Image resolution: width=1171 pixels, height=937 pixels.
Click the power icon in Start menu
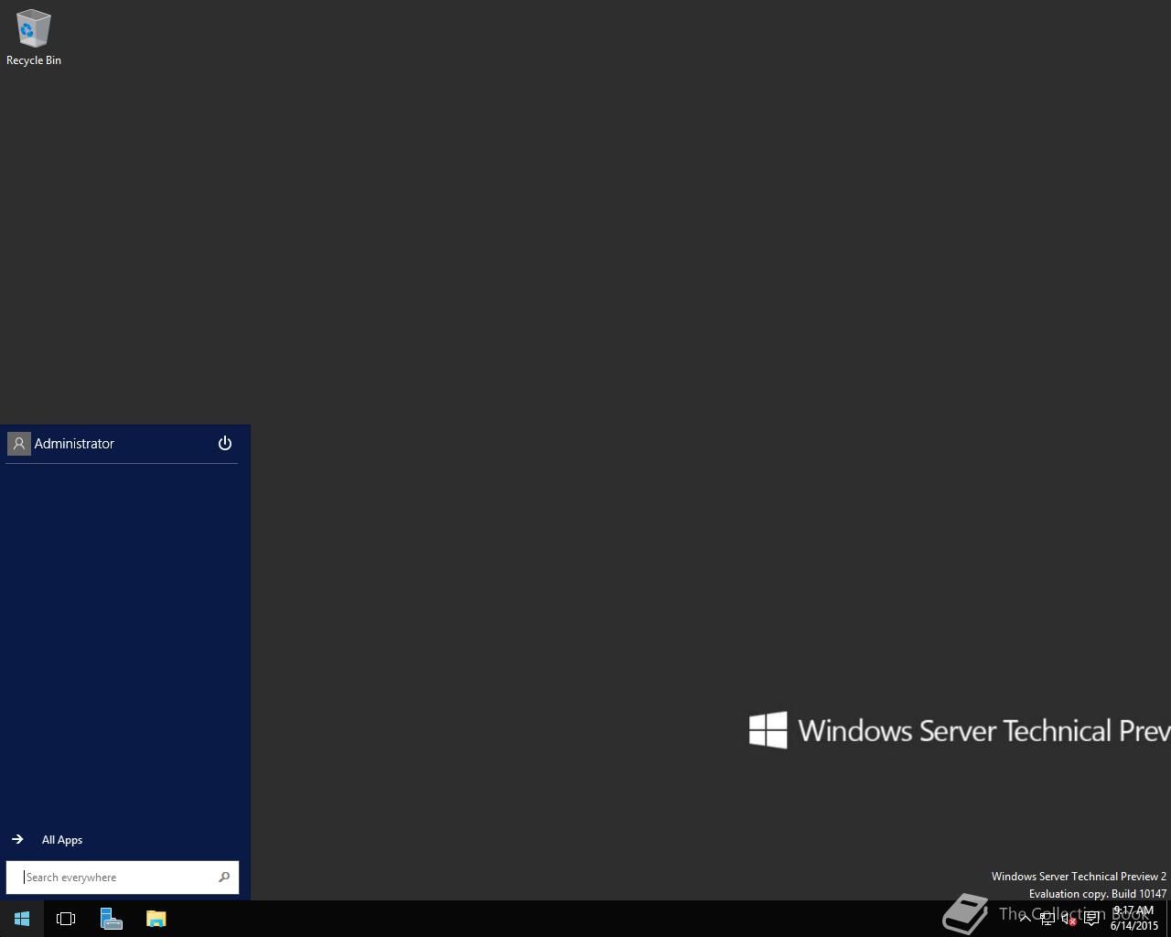225,444
